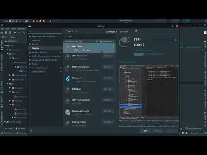Open the Sort By dropdown in plugin results
The image size is (207, 155).
coord(105,41)
